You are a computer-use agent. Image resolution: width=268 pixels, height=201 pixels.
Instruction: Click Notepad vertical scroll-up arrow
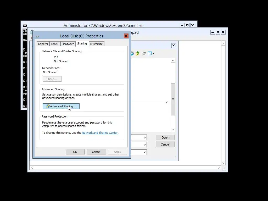(x=224, y=44)
